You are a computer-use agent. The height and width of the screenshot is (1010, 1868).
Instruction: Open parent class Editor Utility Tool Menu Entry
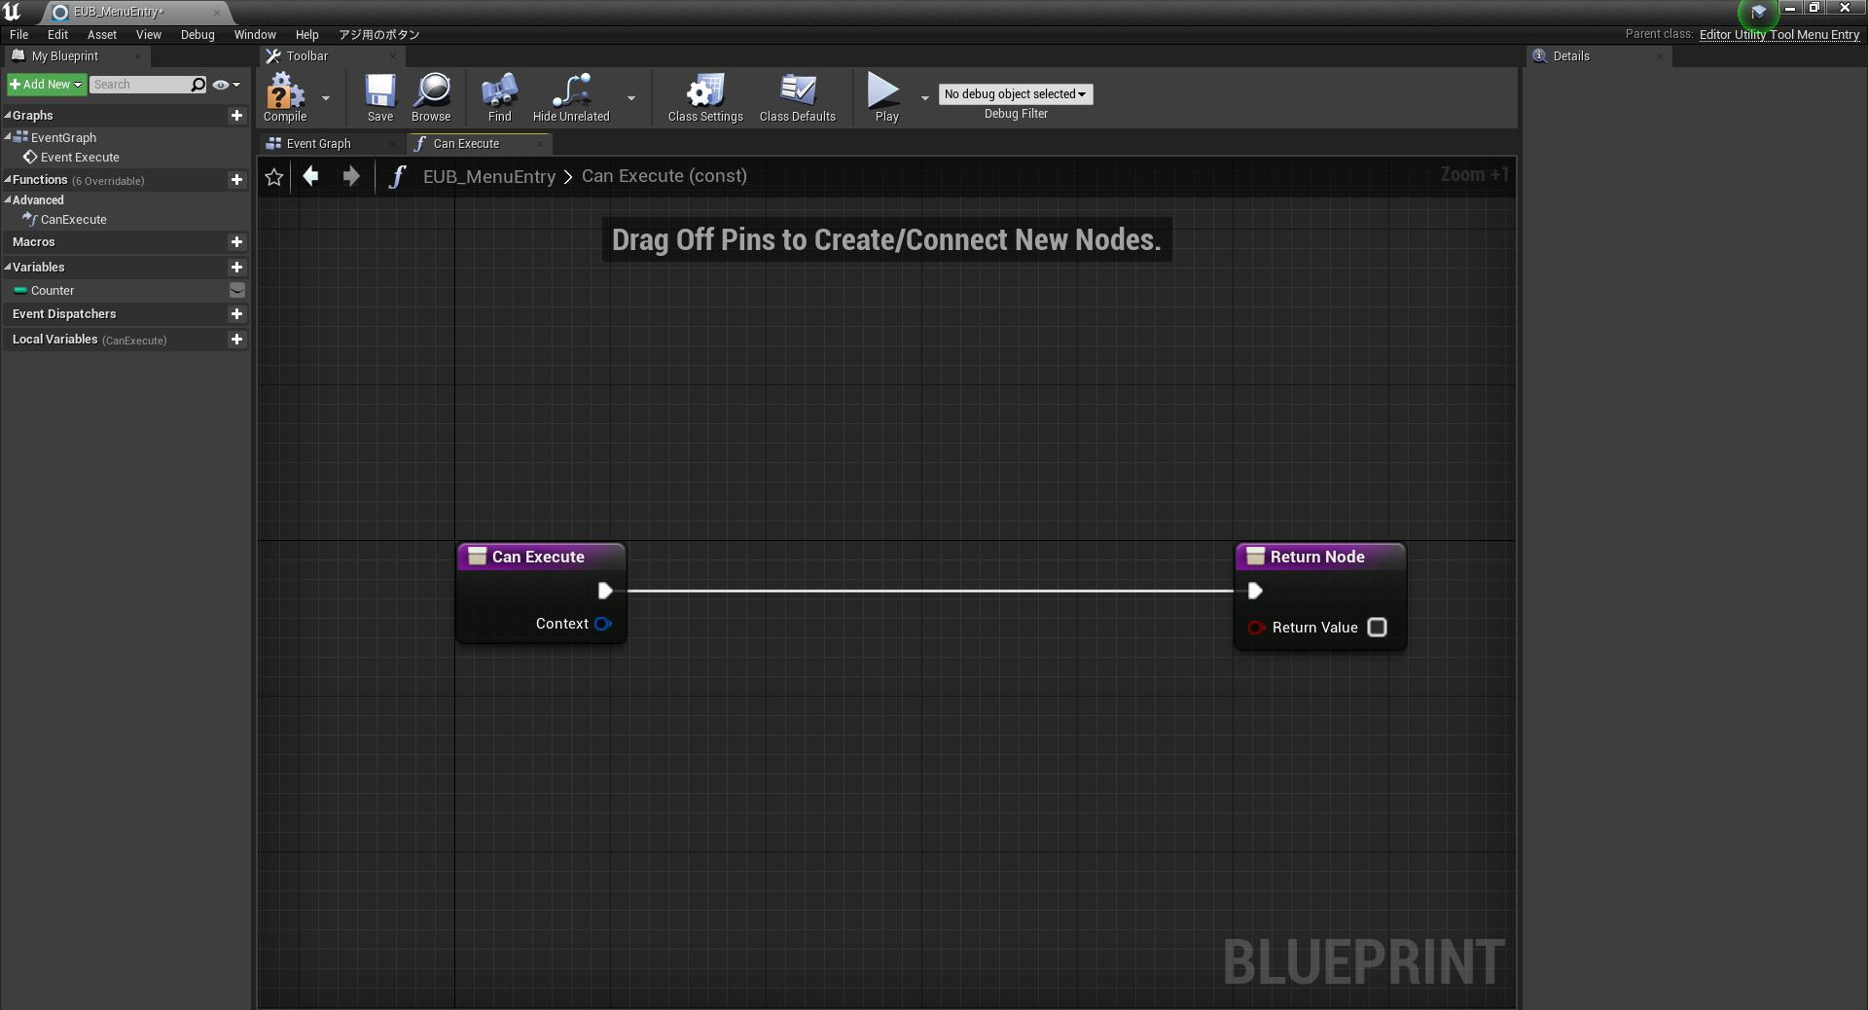[1779, 35]
